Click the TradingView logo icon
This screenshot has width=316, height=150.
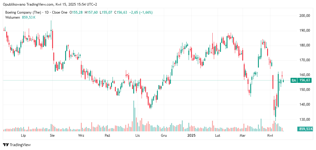6,145
